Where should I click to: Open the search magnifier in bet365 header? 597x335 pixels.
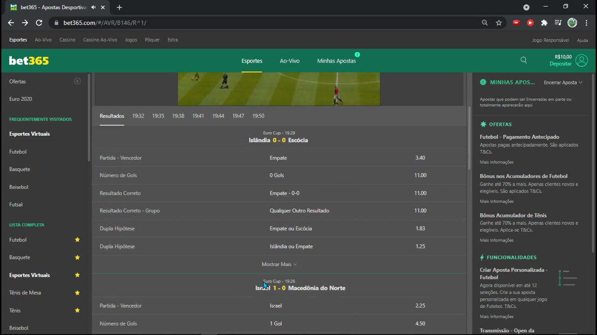[x=524, y=60]
